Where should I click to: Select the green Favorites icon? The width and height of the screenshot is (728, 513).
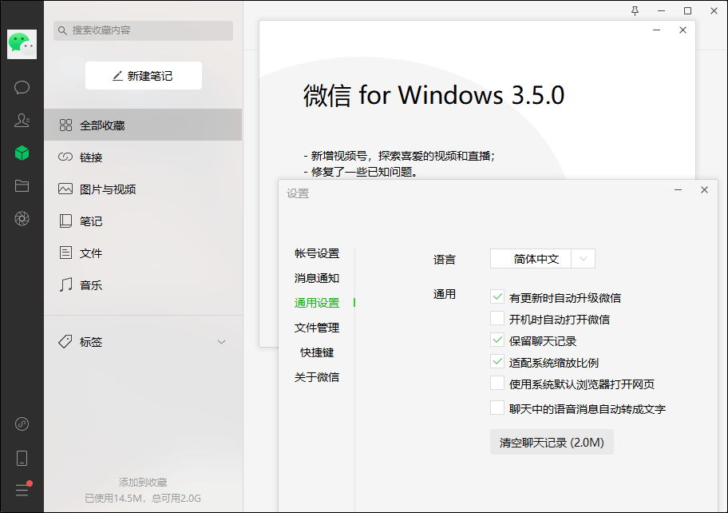pyautogui.click(x=22, y=153)
